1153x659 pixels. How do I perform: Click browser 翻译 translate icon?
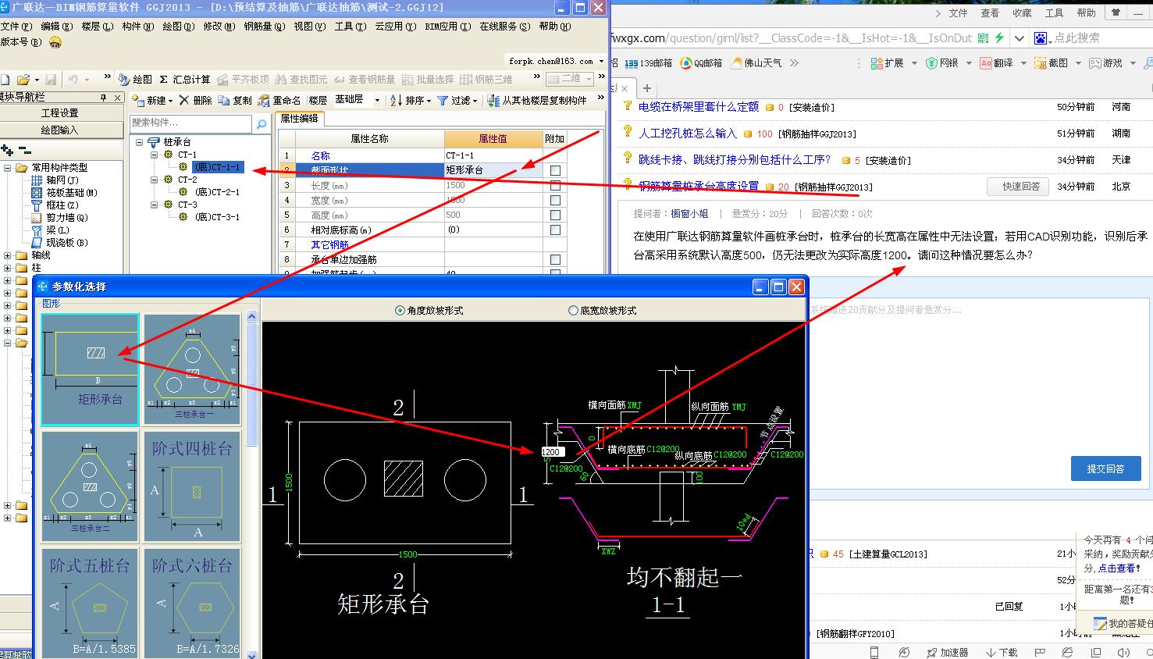(x=986, y=63)
